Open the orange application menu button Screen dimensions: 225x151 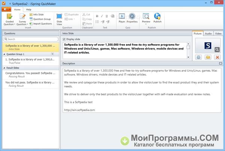pyautogui.click(x=6, y=9)
